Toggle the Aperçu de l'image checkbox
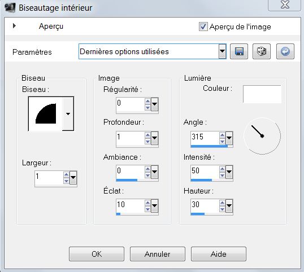Viewport: 304px width, 272px height. pyautogui.click(x=203, y=27)
